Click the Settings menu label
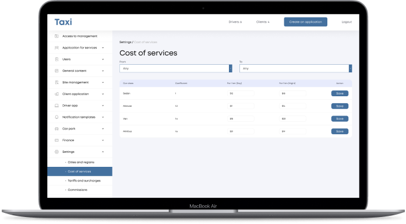The image size is (406, 224). click(68, 152)
